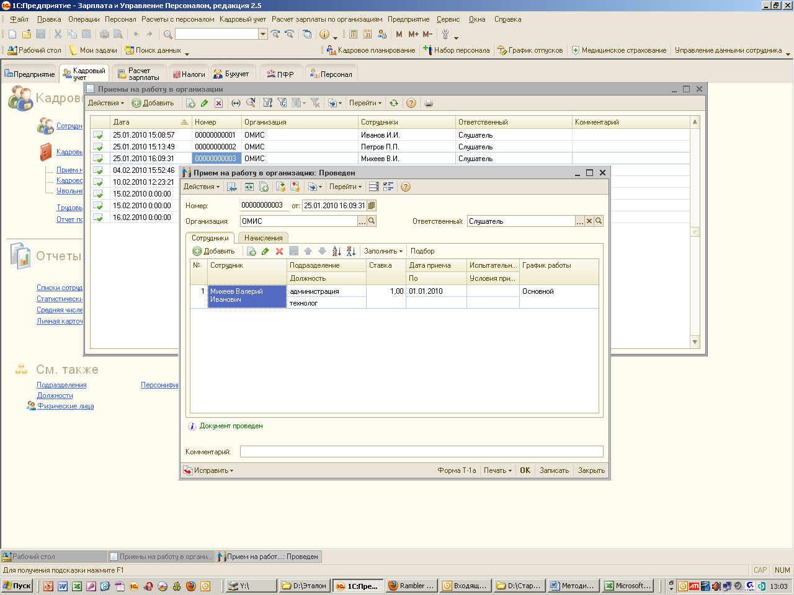This screenshot has width=794, height=595.
Task: Click the list window scrollbar down arrow
Action: 695,342
